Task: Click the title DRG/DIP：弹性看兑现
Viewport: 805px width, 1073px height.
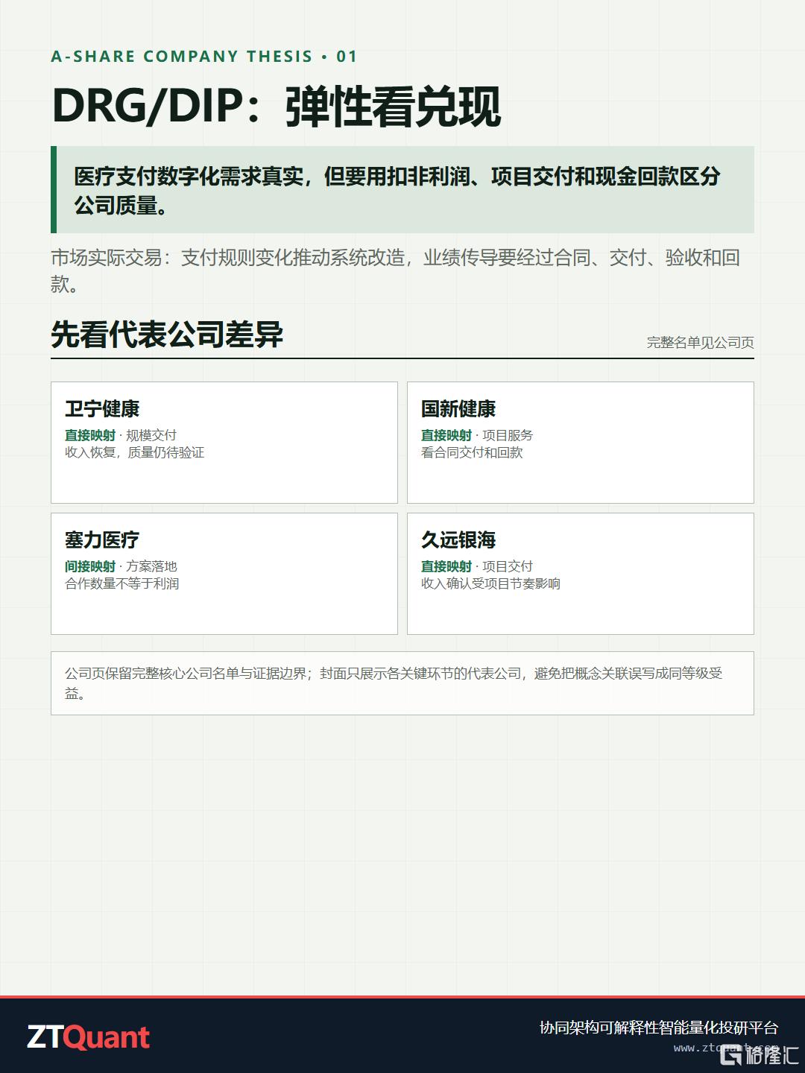Action: click(x=277, y=107)
